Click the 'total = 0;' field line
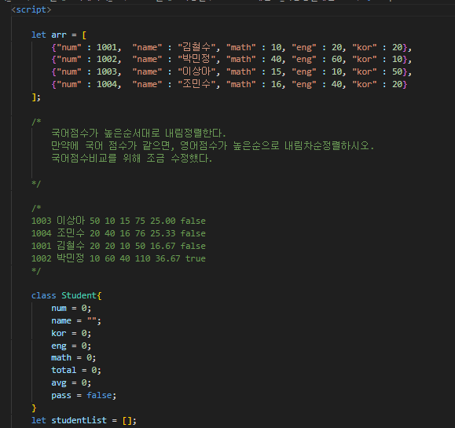 (76, 371)
